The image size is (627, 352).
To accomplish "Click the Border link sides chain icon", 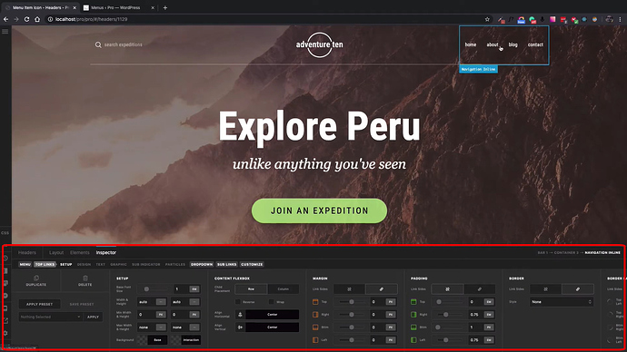I will pyautogui.click(x=578, y=288).
